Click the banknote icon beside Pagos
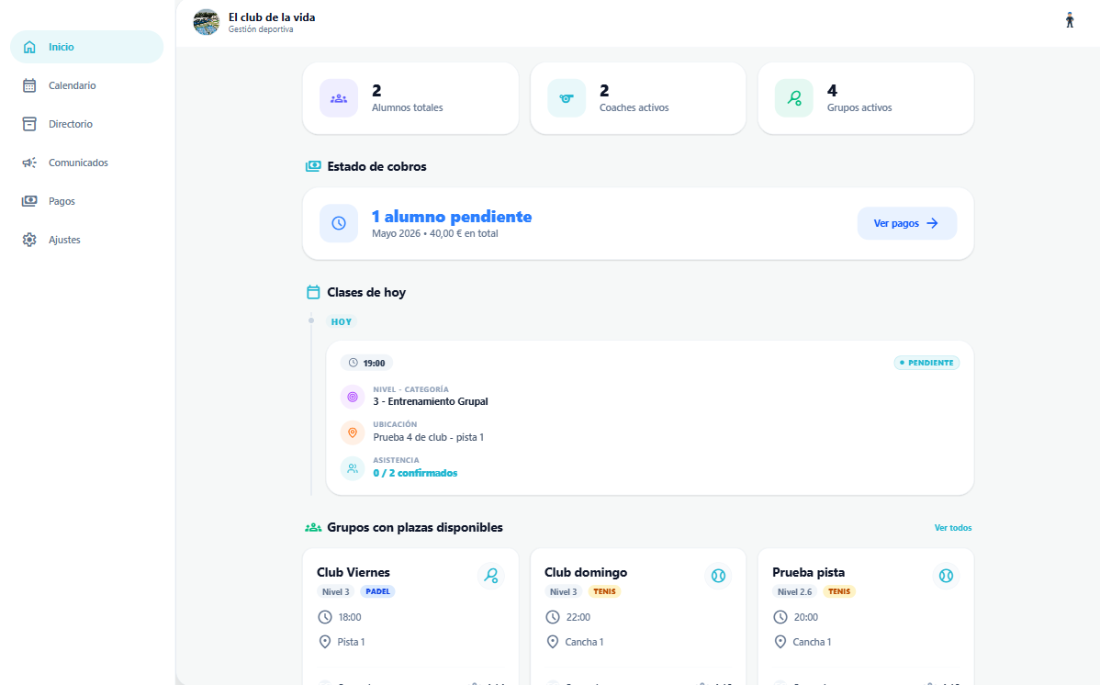The width and height of the screenshot is (1100, 685). click(29, 201)
